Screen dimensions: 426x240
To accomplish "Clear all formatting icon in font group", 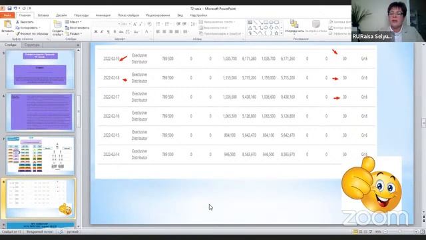I will click(x=149, y=24).
